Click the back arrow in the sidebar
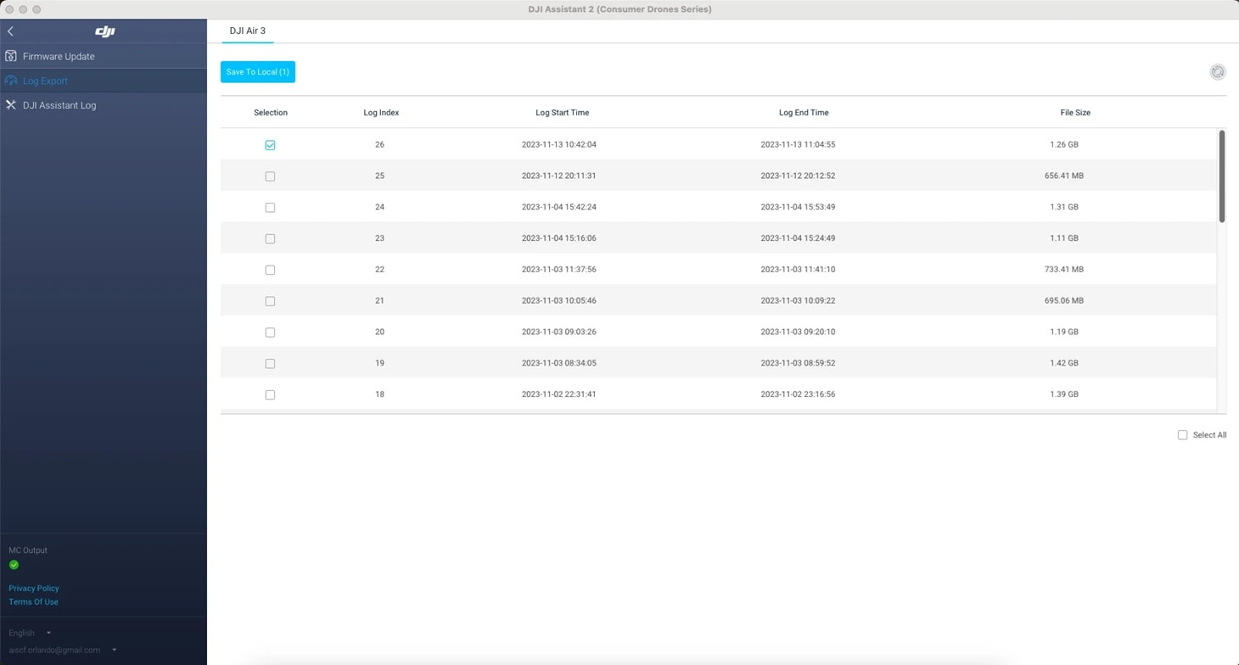The image size is (1239, 665). [x=10, y=31]
